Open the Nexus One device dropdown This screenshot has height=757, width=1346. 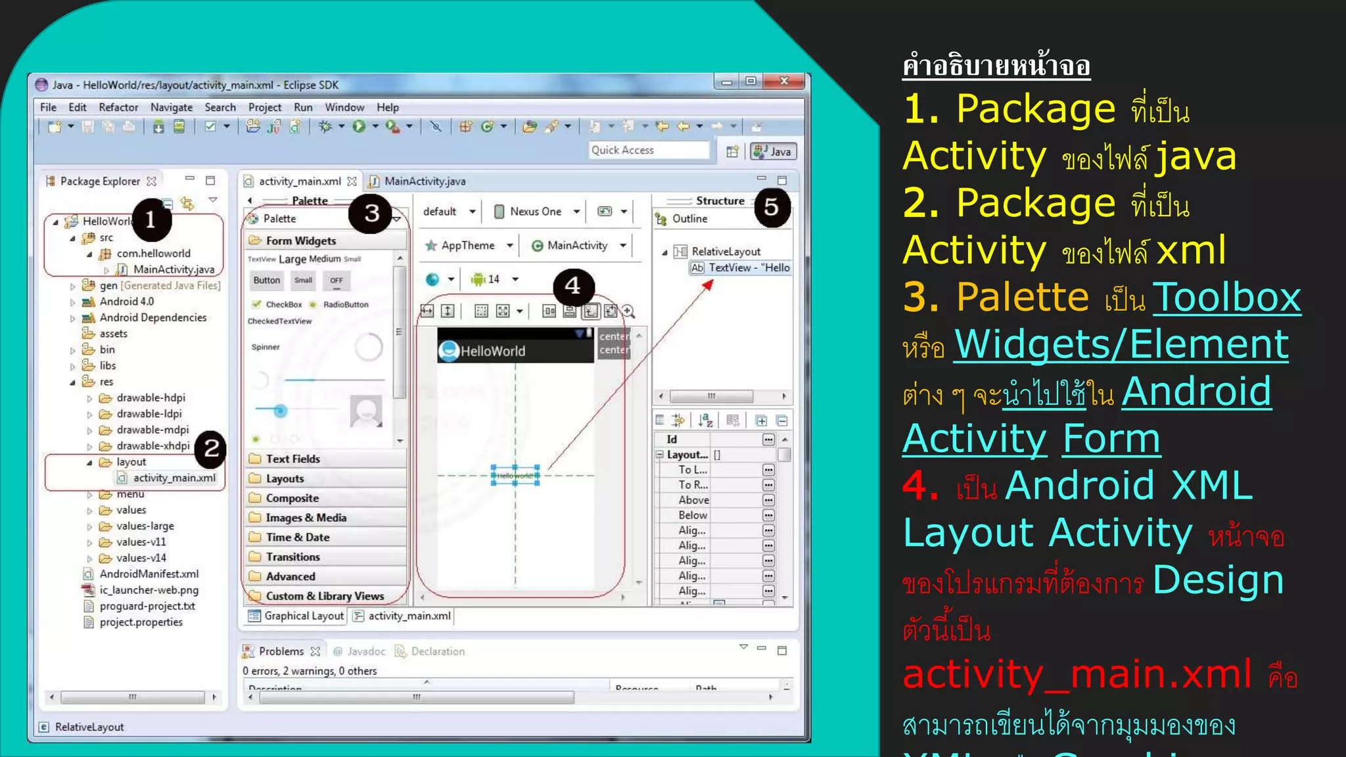coord(537,212)
